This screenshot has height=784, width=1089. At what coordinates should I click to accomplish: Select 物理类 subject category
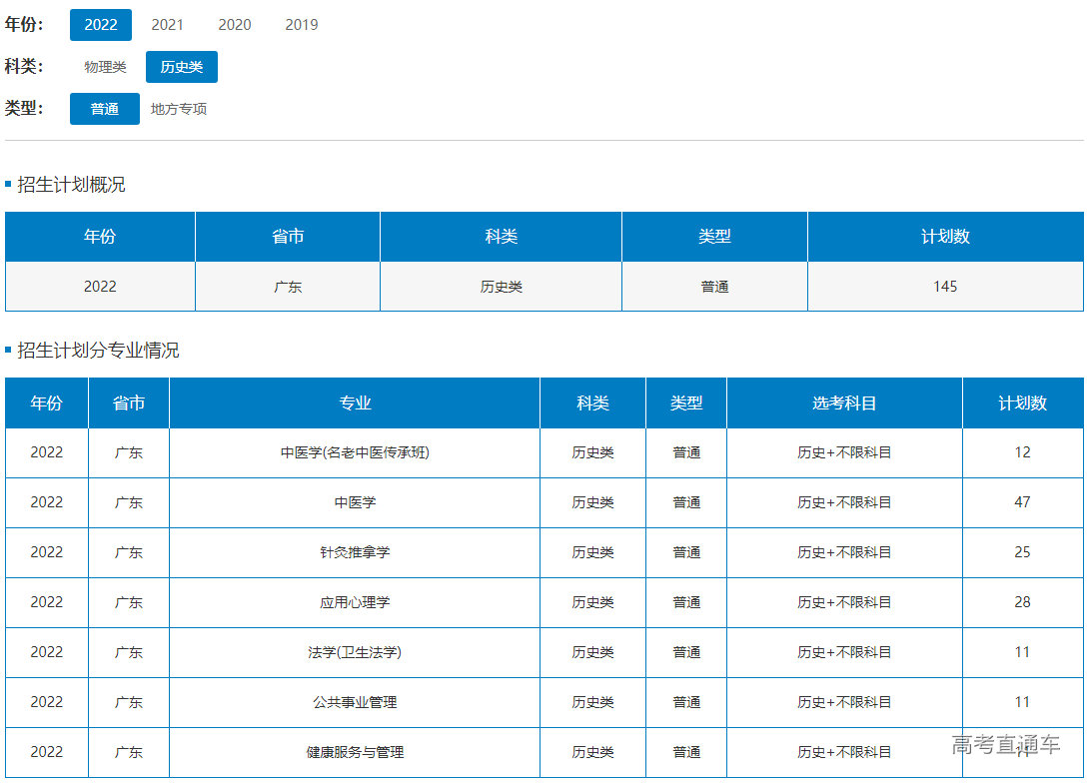(x=105, y=67)
